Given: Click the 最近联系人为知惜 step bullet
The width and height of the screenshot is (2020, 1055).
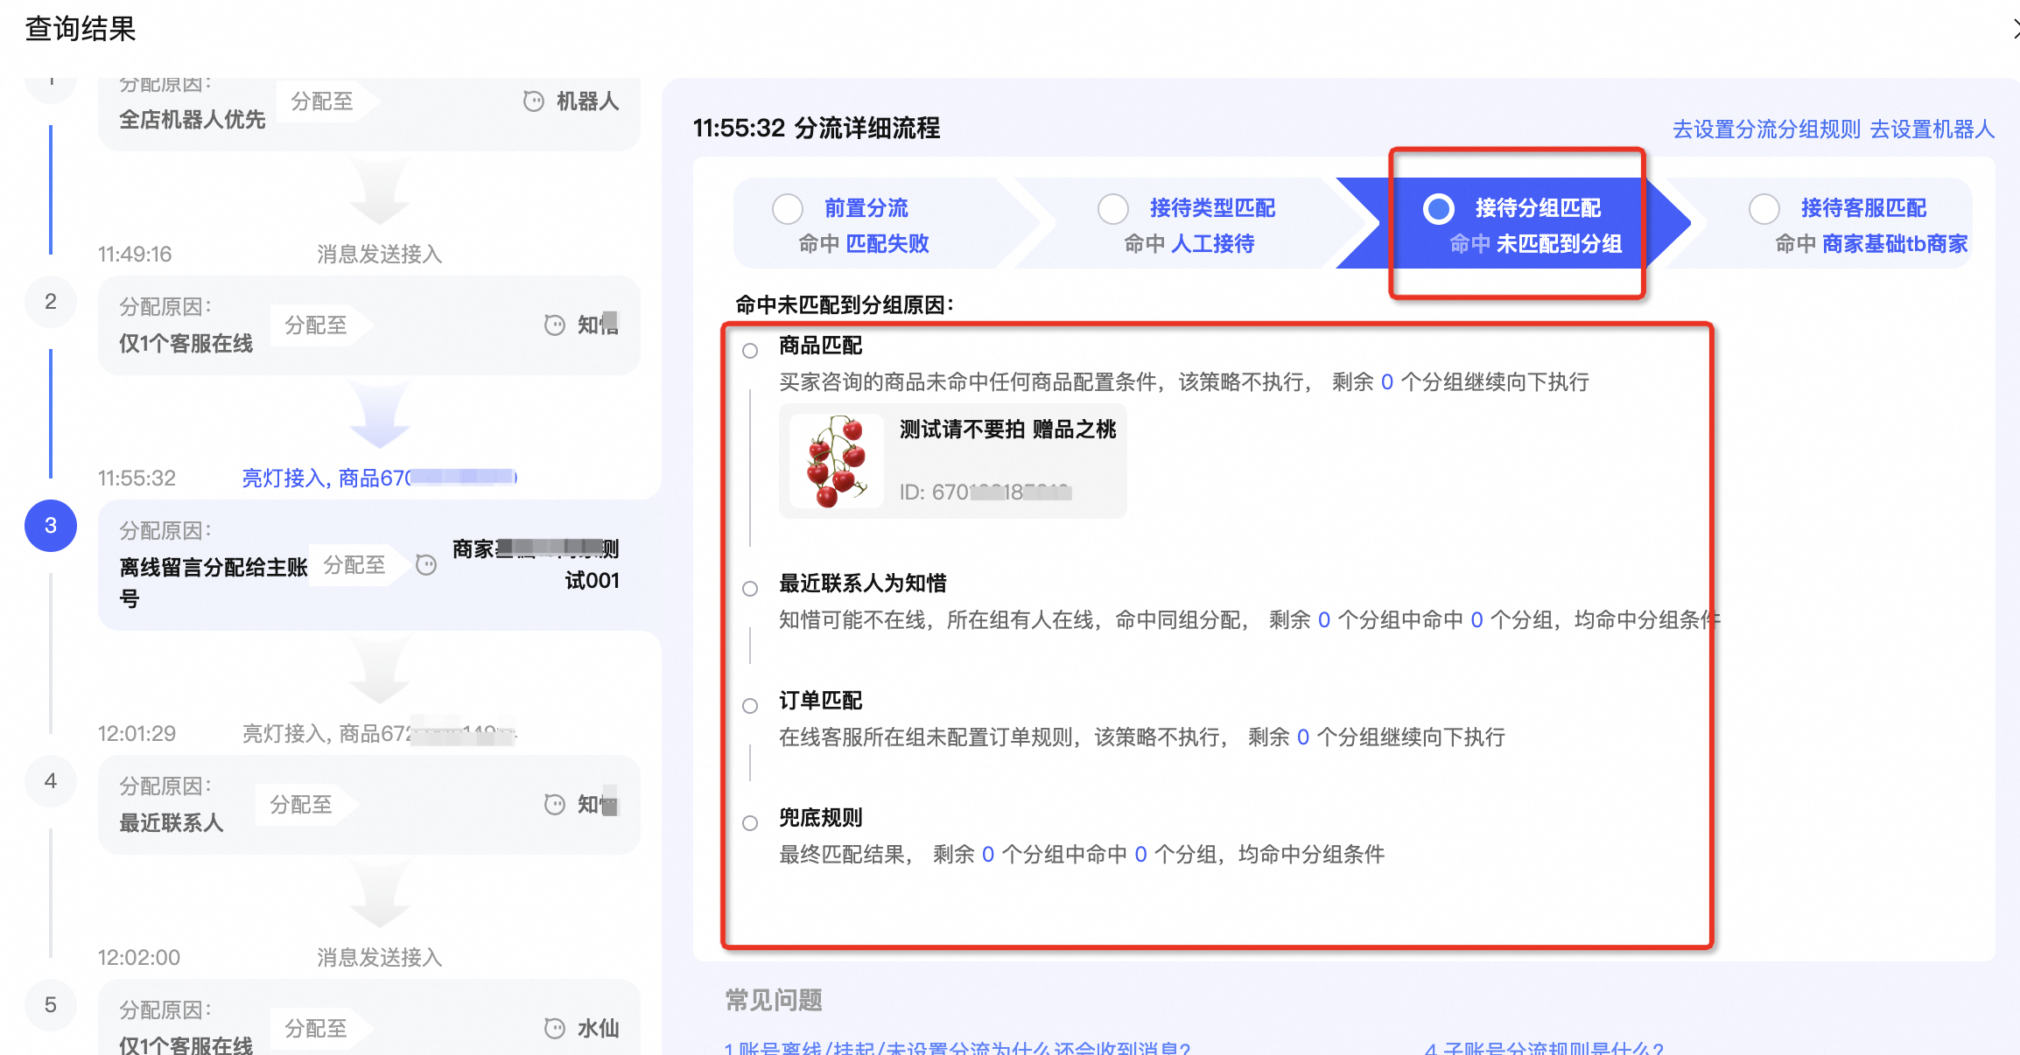Looking at the screenshot, I should pyautogui.click(x=749, y=589).
